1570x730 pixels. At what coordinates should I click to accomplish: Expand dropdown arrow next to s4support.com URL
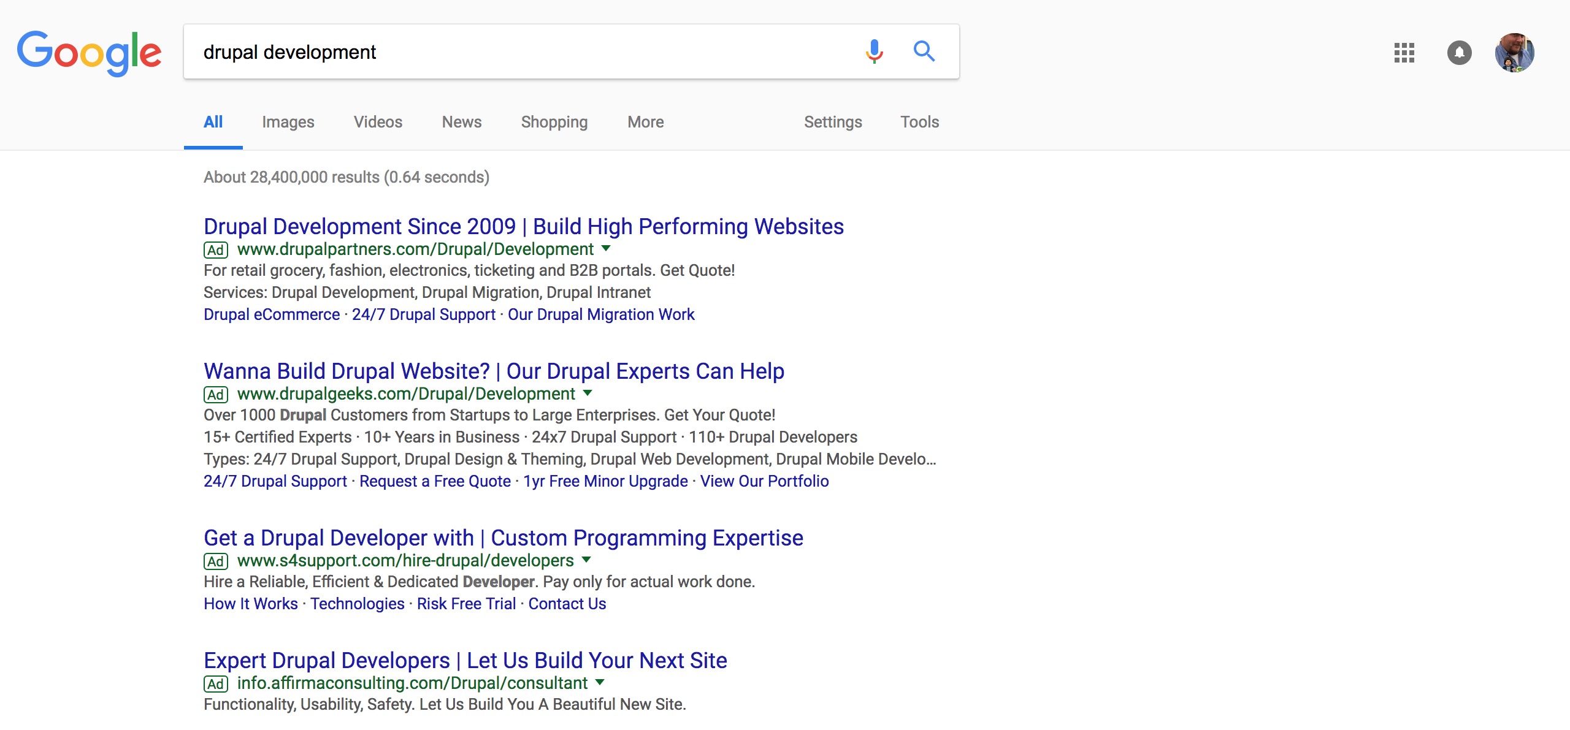click(587, 560)
